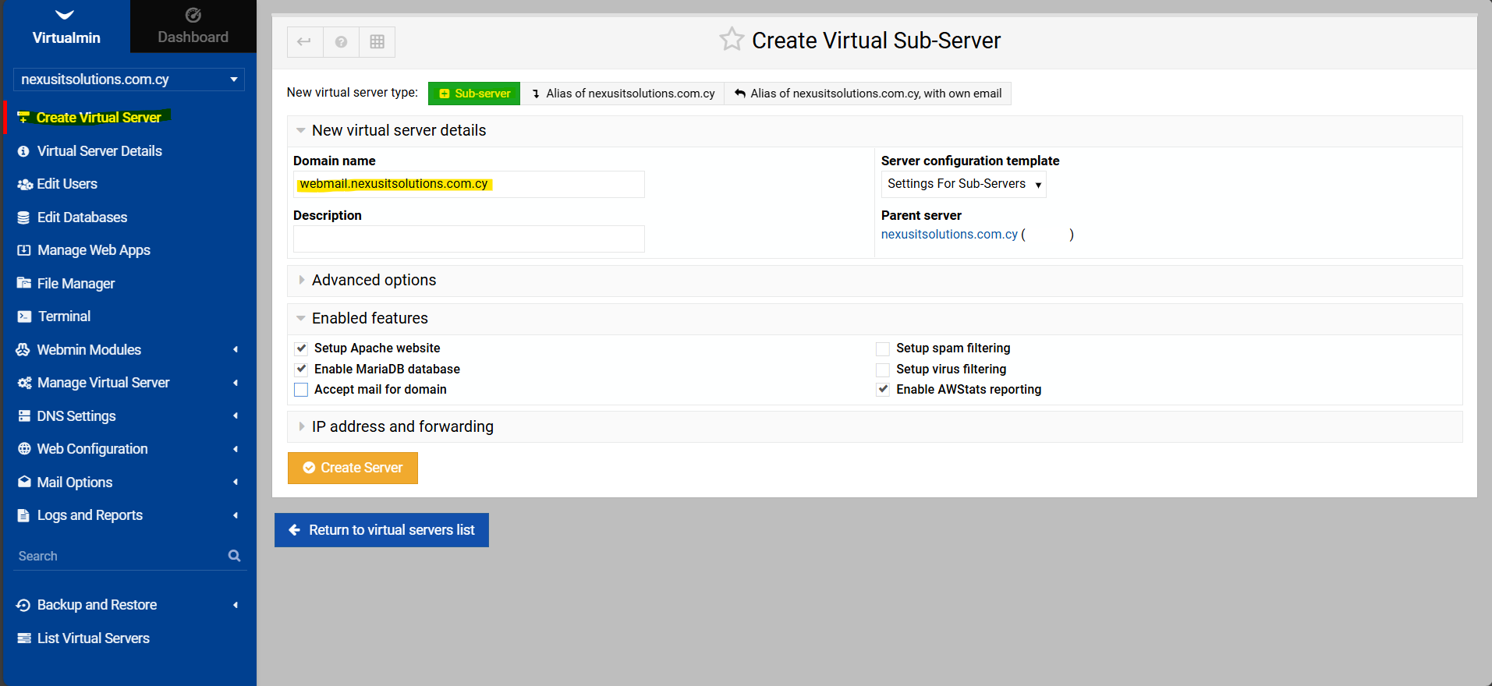Screen dimensions: 1492x686
Task: Toggle Enable MariaDB database checkbox
Action: [x=301, y=370]
